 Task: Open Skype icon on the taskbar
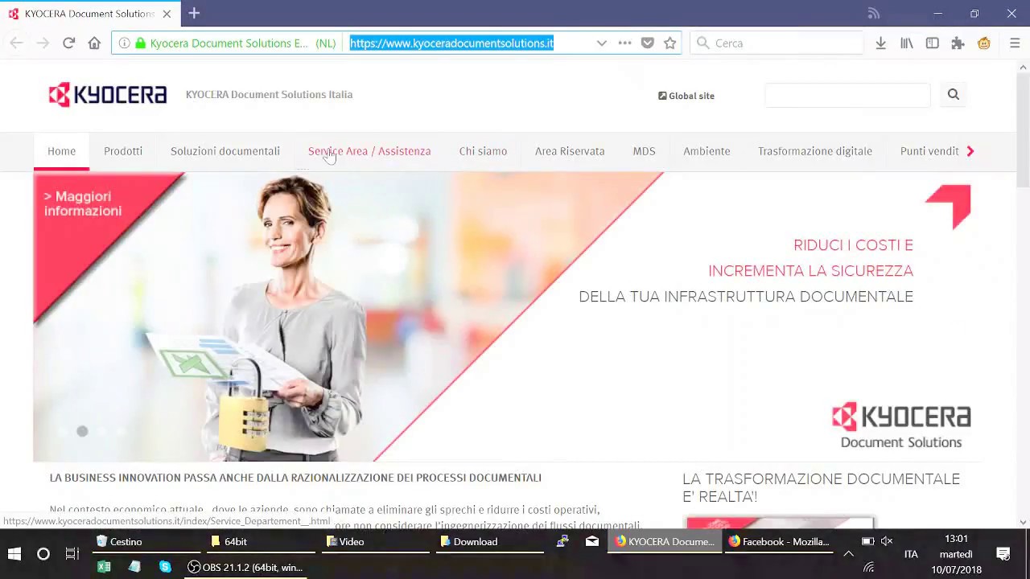(x=165, y=568)
